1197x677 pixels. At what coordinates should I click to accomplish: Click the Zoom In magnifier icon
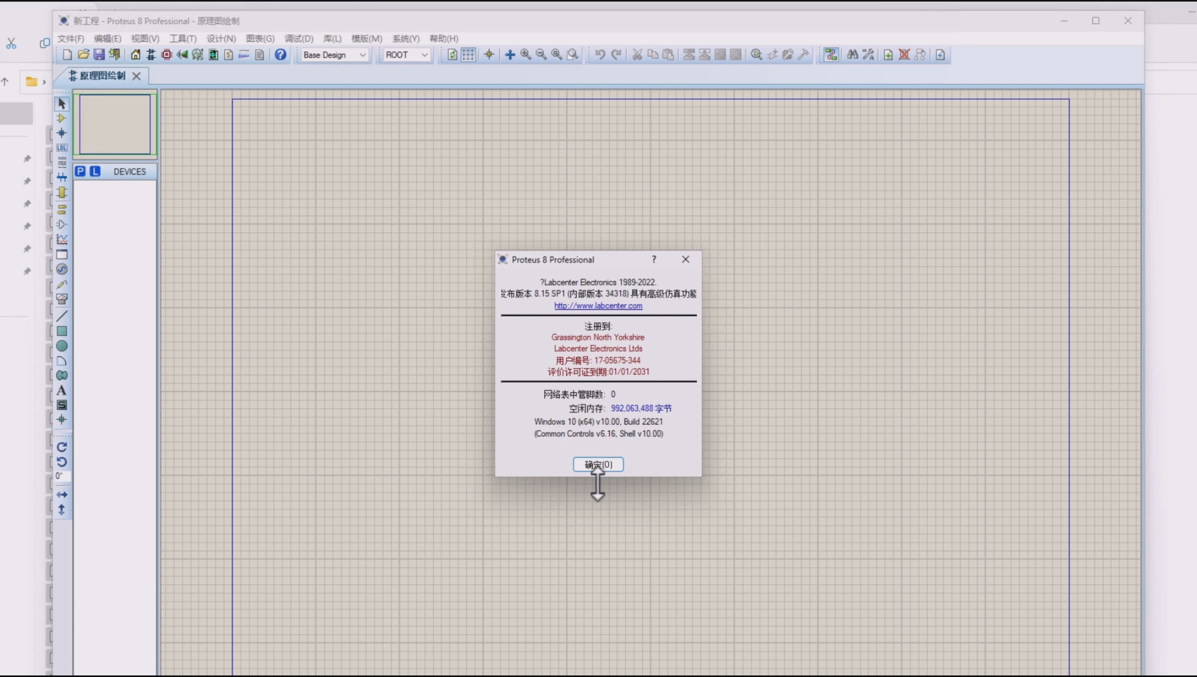click(x=526, y=54)
